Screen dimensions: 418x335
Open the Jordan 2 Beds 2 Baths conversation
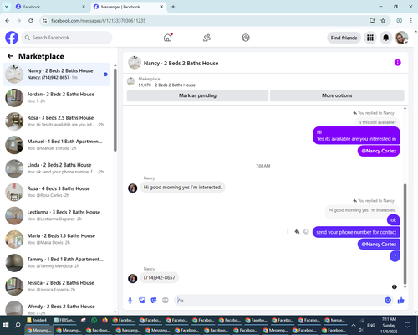tap(56, 98)
